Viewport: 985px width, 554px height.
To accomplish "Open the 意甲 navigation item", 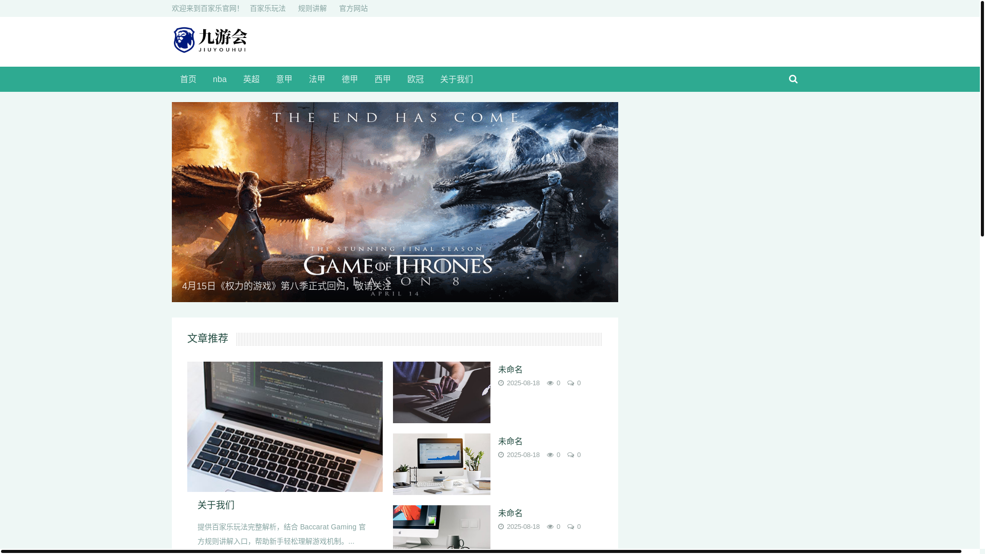I will (x=284, y=80).
